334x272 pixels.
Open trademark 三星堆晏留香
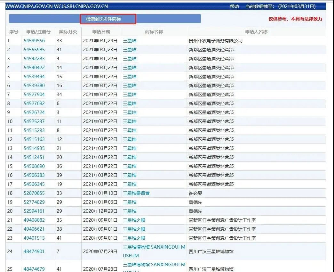click(x=136, y=193)
